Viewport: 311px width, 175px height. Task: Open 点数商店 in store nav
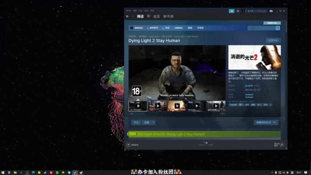pos(178,28)
